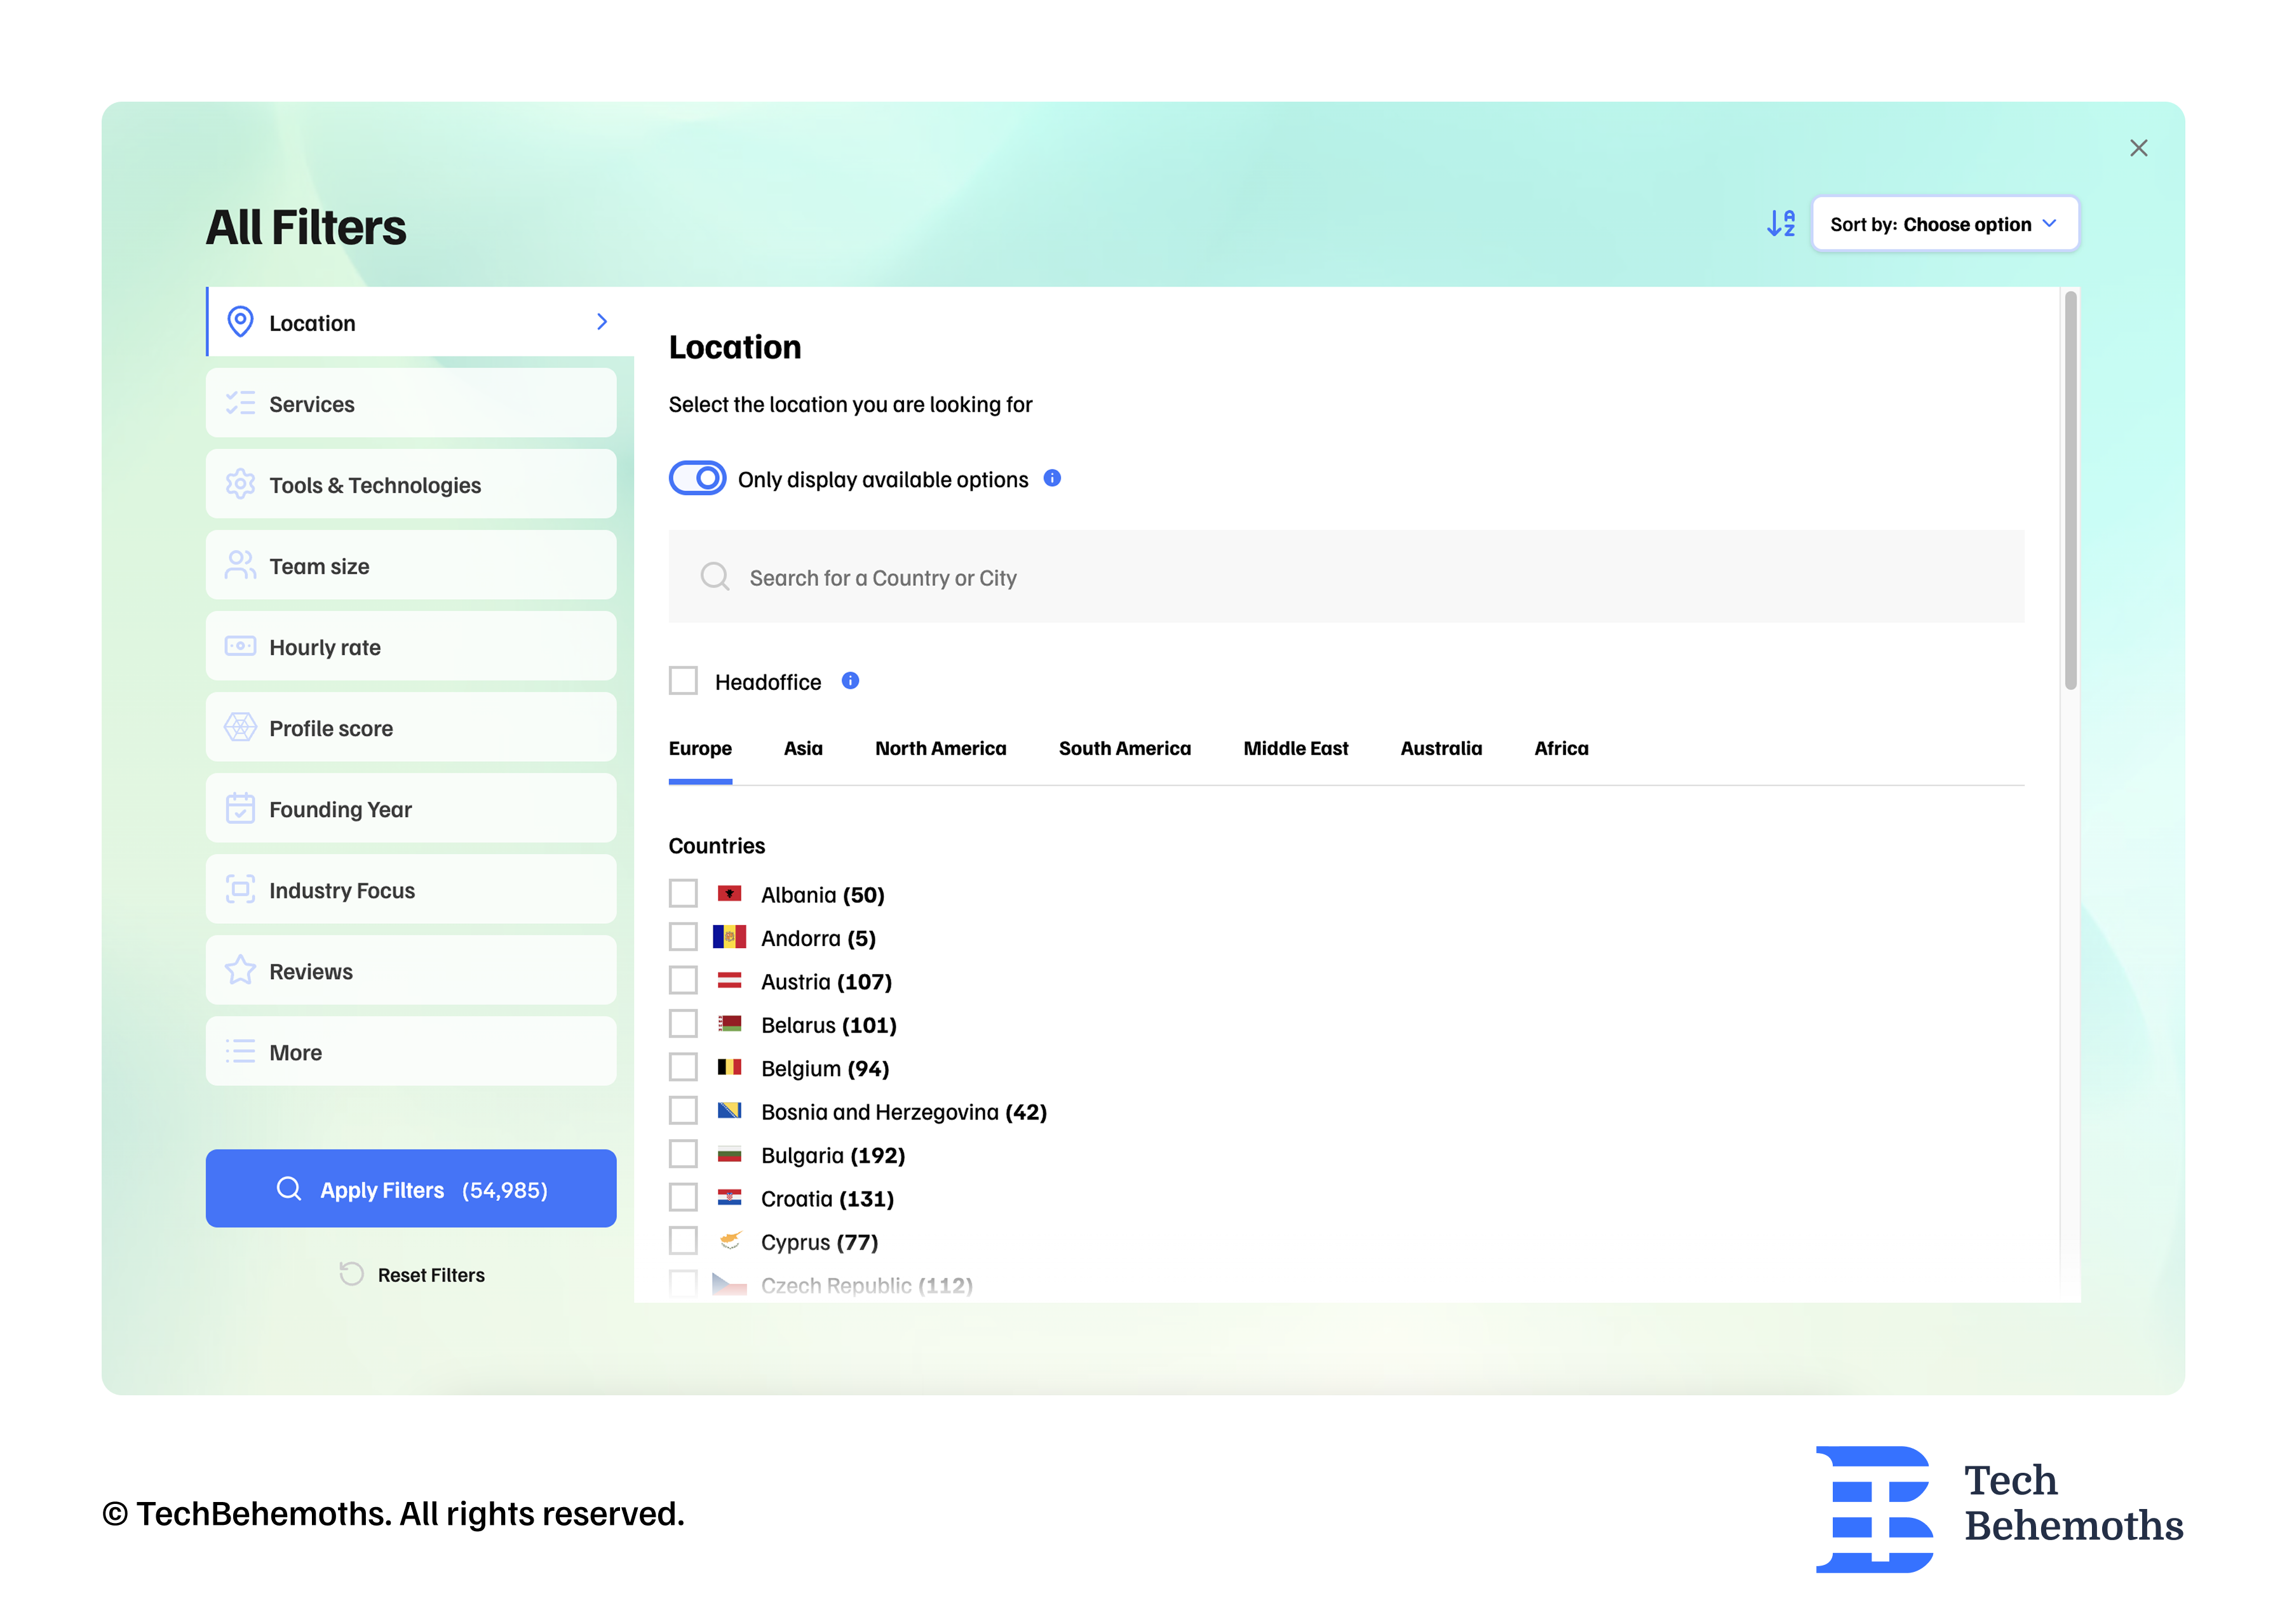Click the Tools & Technologies gear icon
2287x1624 pixels.
tap(240, 484)
